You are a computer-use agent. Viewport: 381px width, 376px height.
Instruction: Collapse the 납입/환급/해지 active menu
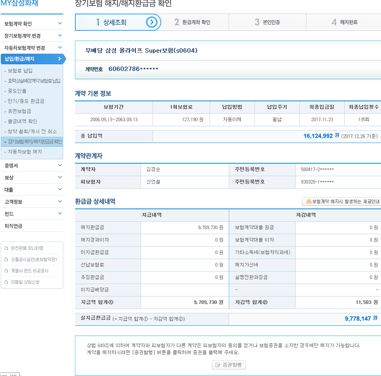[59, 59]
